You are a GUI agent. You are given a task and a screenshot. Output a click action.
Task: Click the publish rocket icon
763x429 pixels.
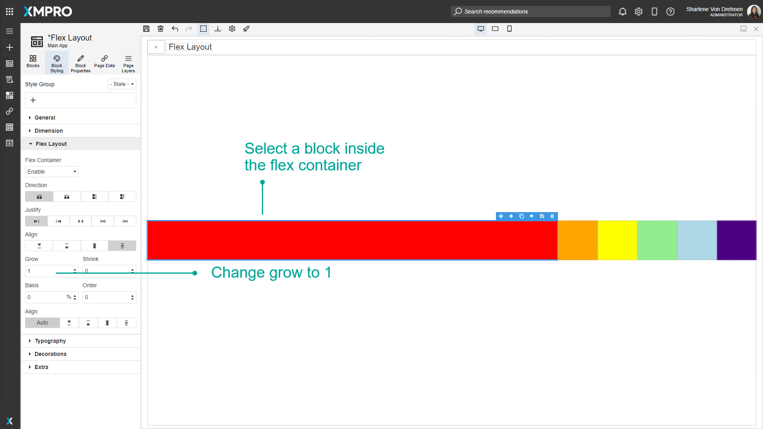(x=246, y=29)
